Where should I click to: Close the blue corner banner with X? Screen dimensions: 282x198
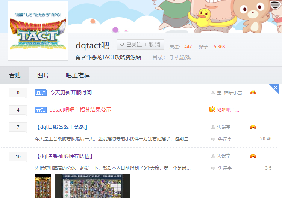(x=275, y=88)
